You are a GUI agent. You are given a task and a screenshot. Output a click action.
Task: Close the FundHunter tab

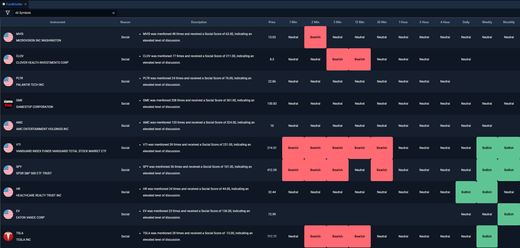click(25, 4)
